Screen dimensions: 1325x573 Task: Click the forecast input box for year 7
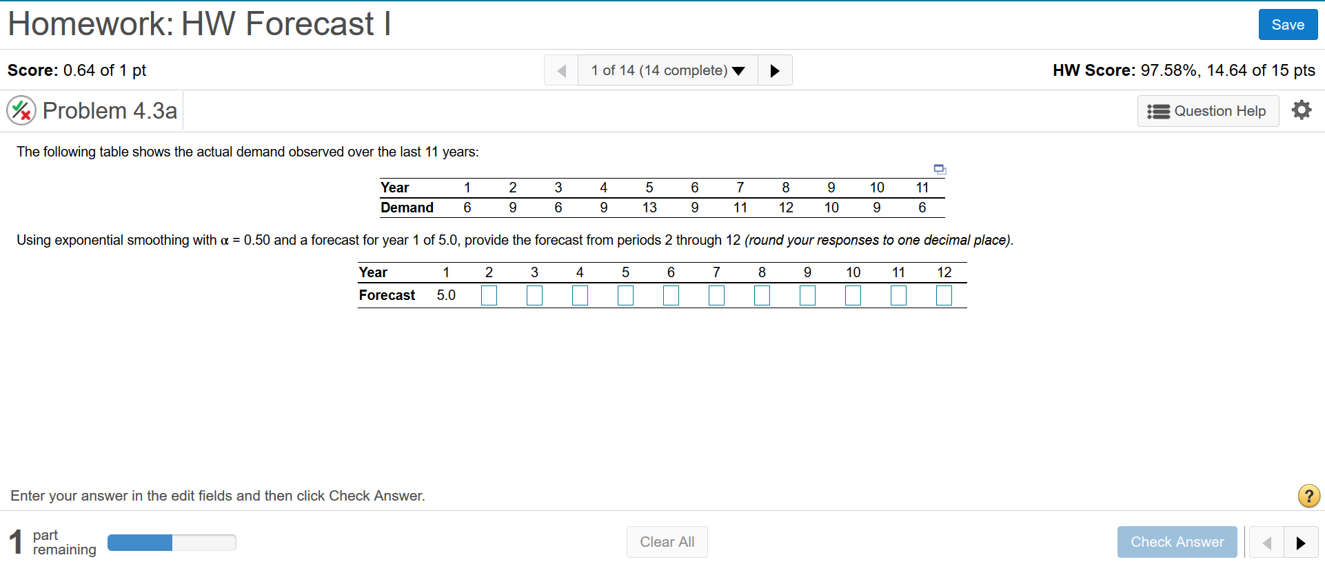coord(716,295)
